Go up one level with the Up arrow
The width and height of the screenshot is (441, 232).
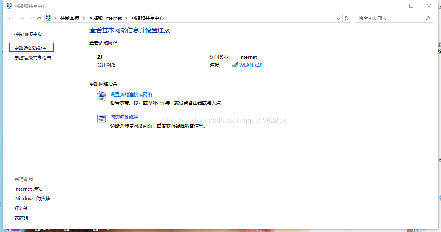pyautogui.click(x=39, y=19)
